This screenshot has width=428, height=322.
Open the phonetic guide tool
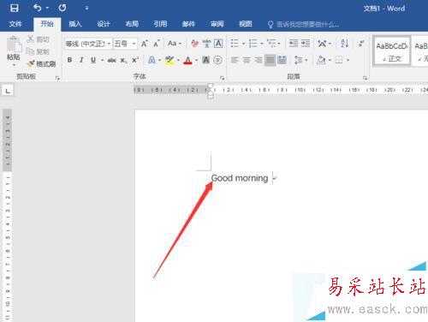(x=206, y=44)
